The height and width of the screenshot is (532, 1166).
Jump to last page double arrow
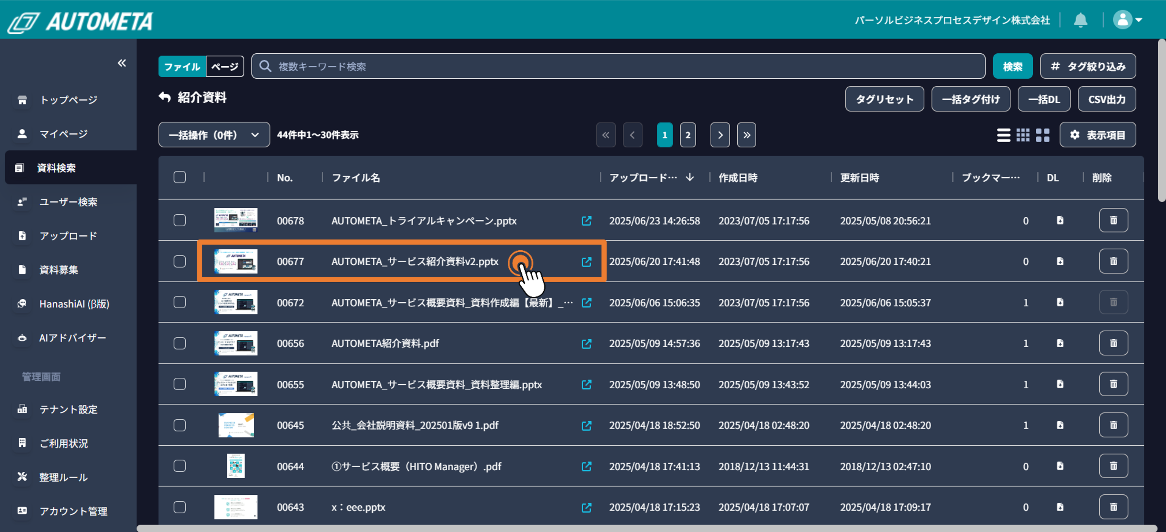click(746, 135)
